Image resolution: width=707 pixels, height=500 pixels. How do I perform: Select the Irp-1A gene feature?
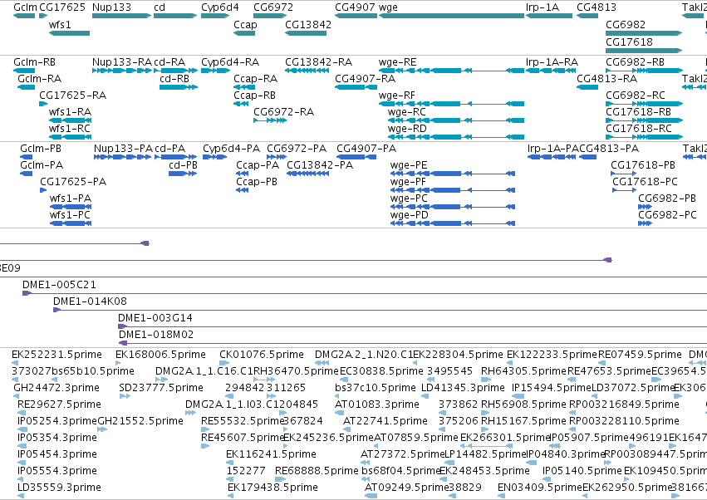pos(549,16)
